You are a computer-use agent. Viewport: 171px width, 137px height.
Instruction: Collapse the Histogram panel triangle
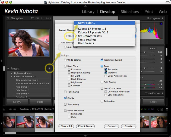tap(163, 18)
